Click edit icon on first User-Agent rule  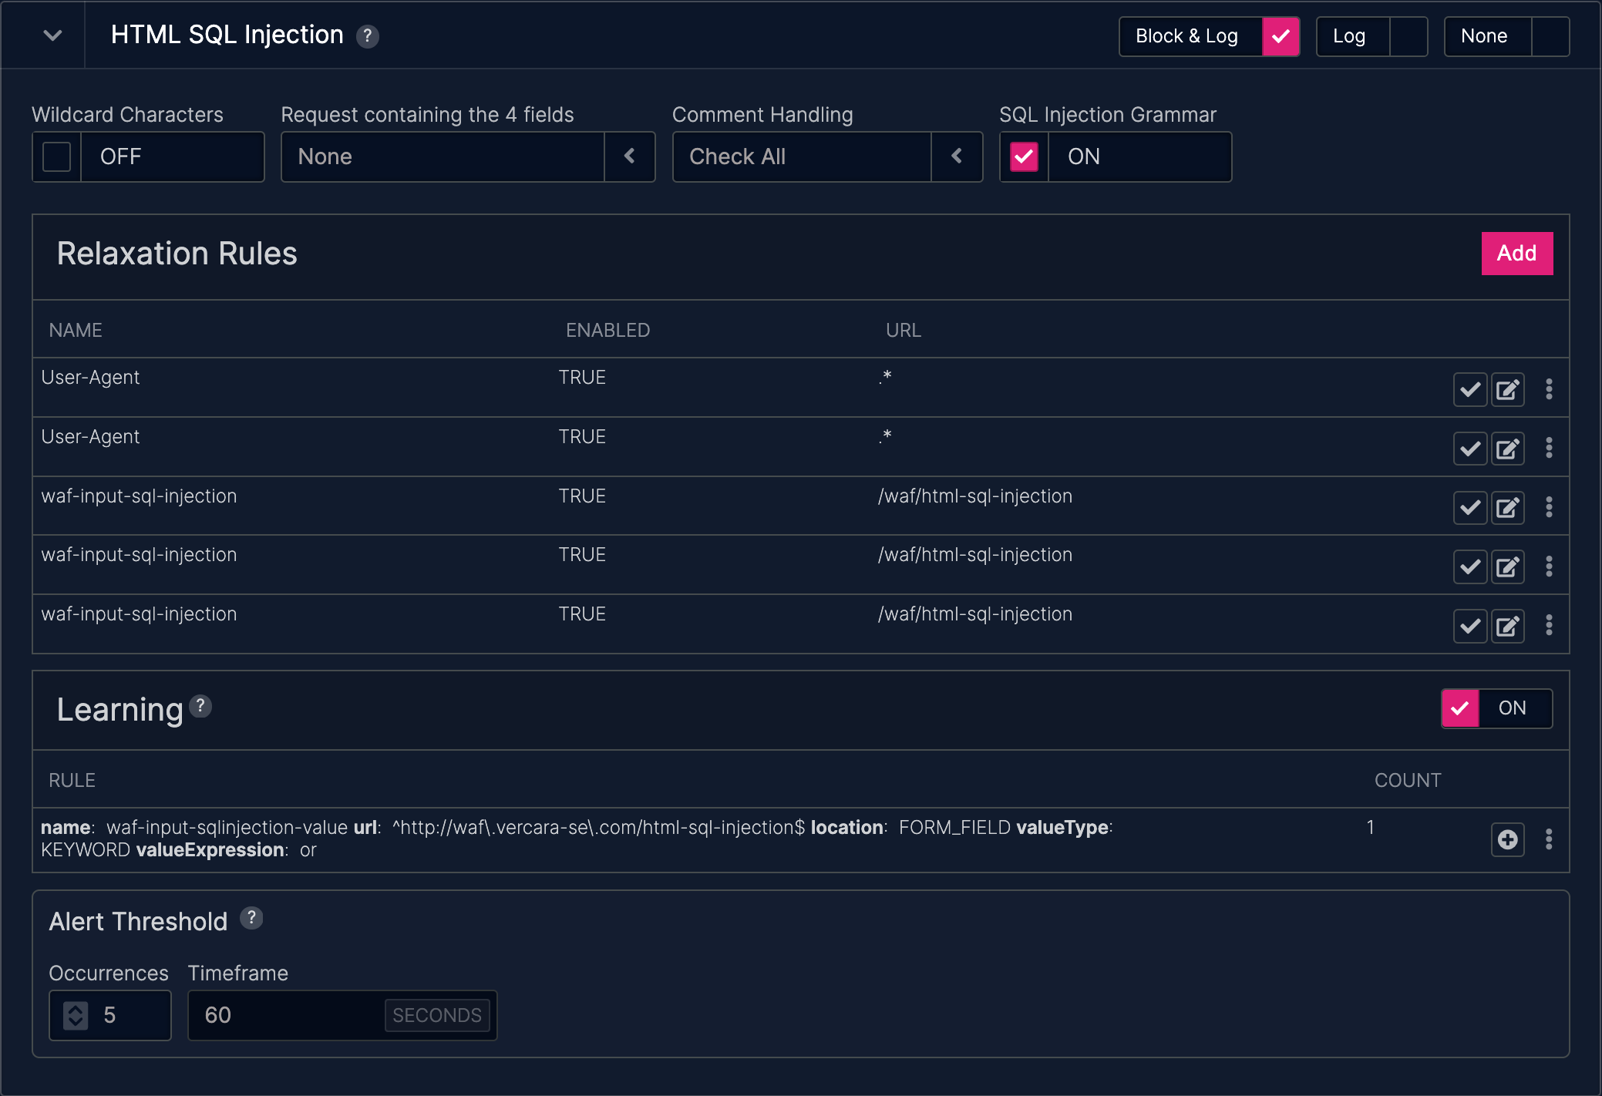click(x=1507, y=389)
